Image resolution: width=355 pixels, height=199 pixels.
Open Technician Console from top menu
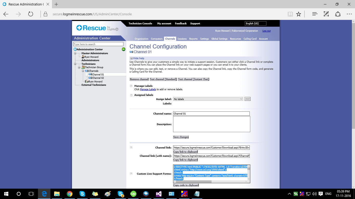[x=140, y=24]
